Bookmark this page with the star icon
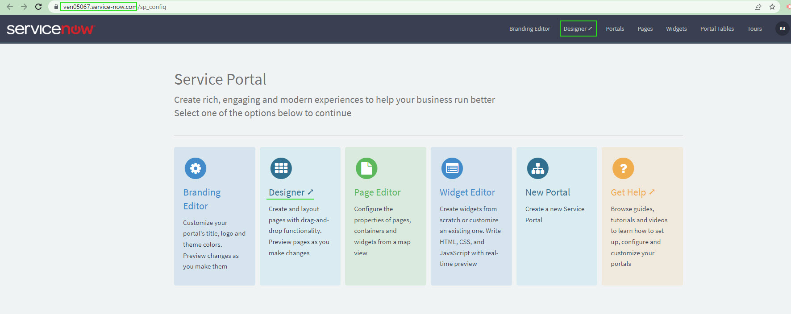The height and width of the screenshot is (314, 791). (x=772, y=7)
